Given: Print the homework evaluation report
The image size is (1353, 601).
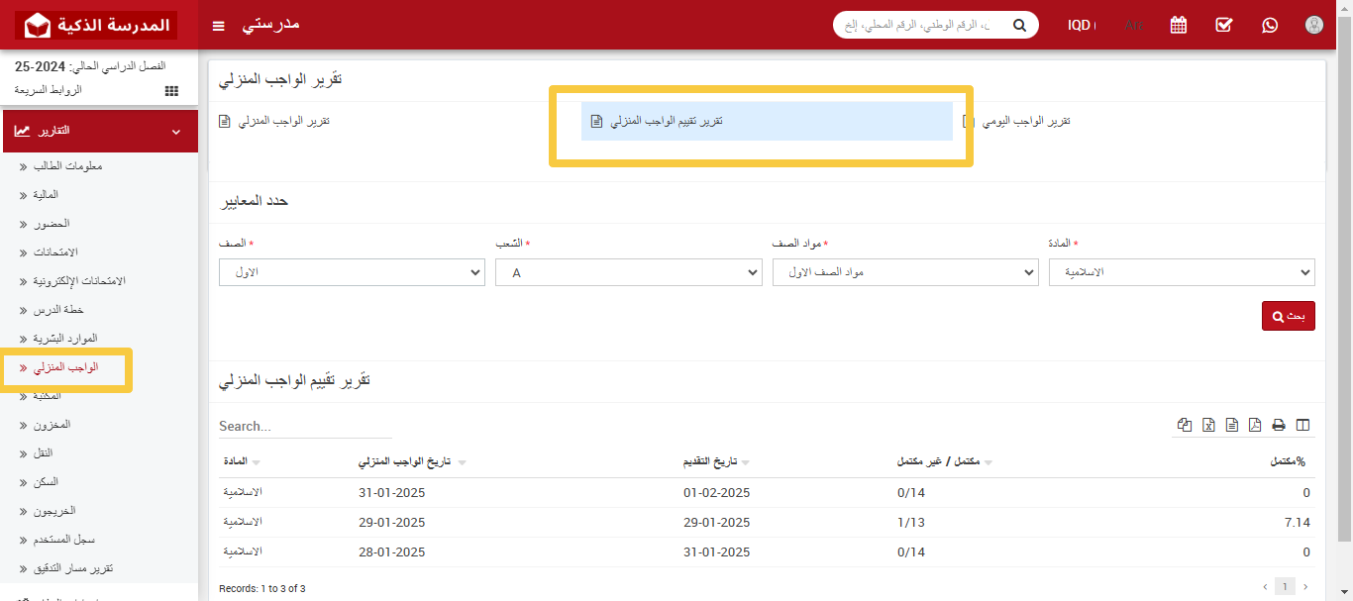Looking at the screenshot, I should coord(1278,425).
